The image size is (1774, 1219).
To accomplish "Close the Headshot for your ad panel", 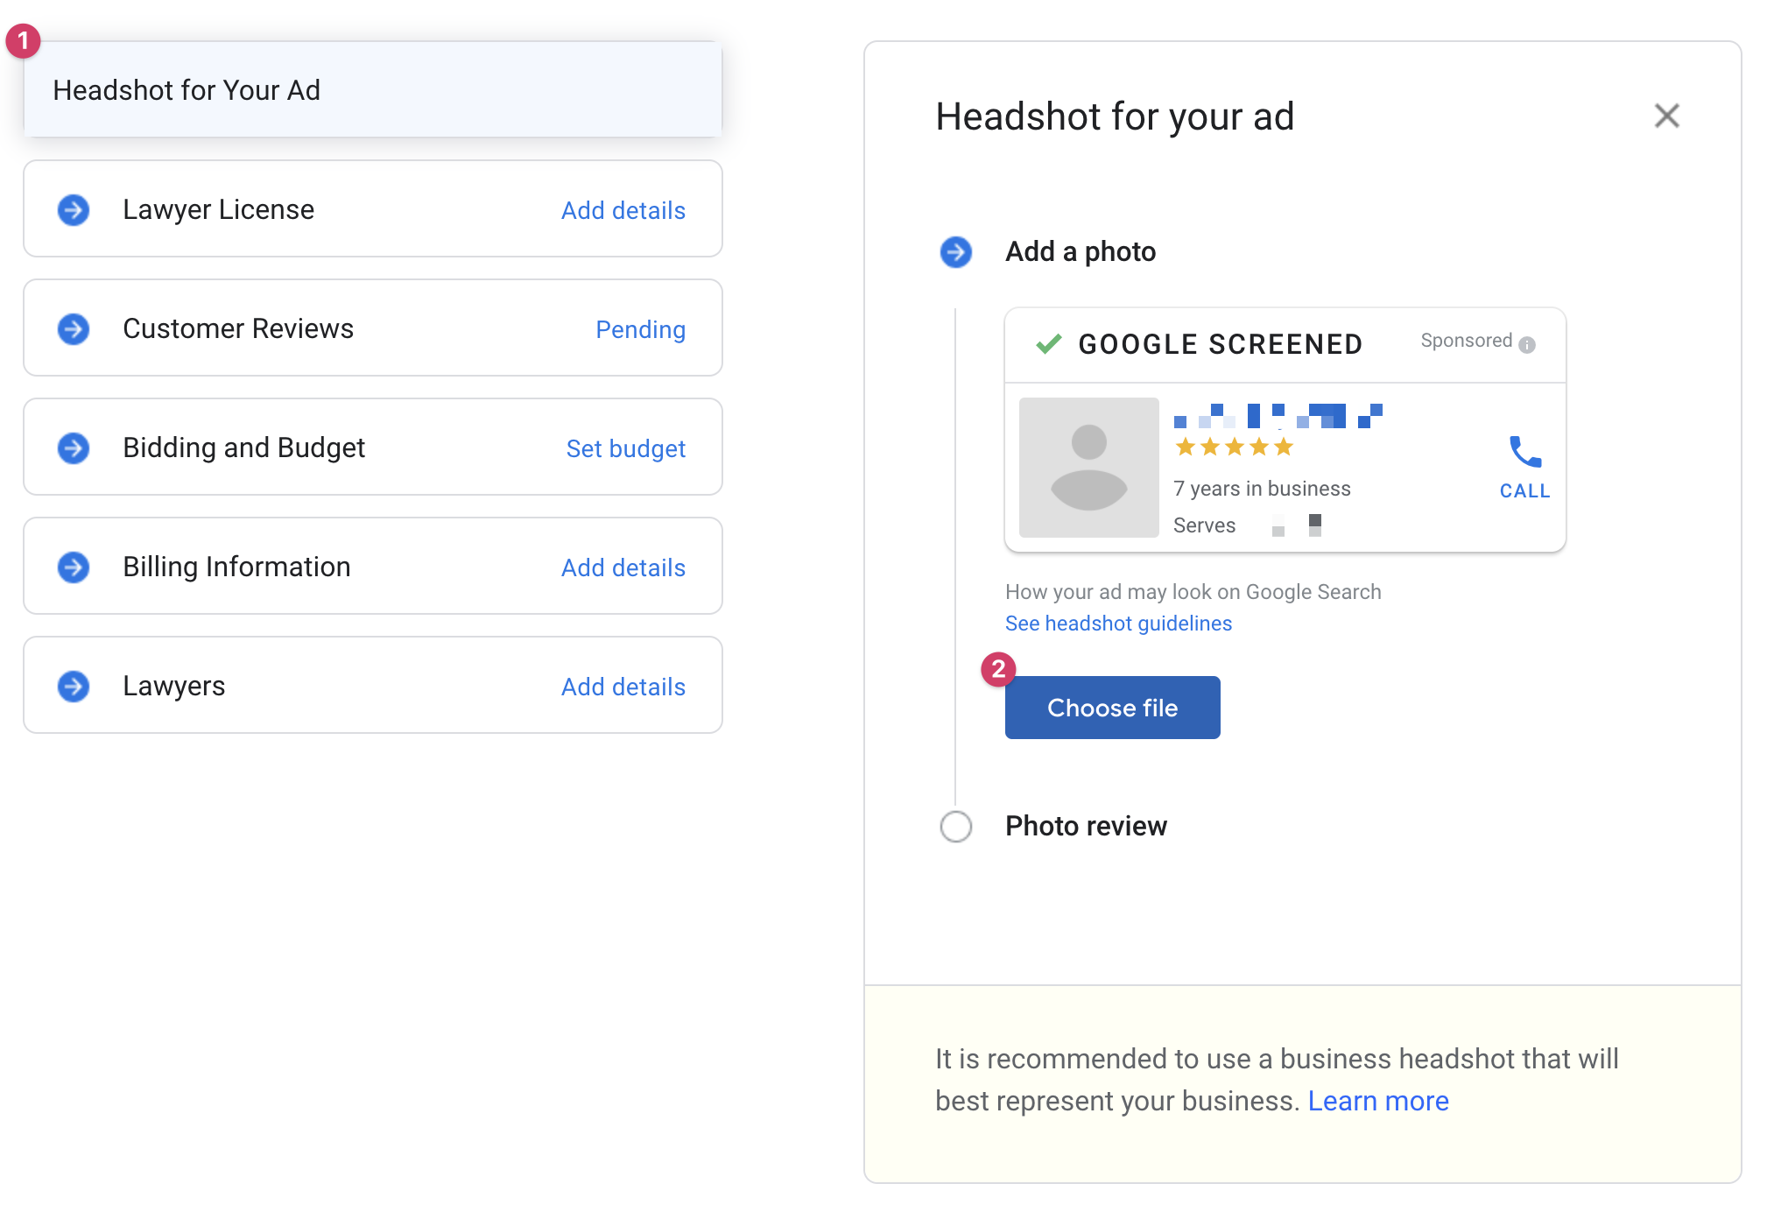I will point(1666,116).
